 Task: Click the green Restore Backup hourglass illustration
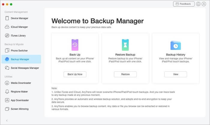tap(125, 45)
